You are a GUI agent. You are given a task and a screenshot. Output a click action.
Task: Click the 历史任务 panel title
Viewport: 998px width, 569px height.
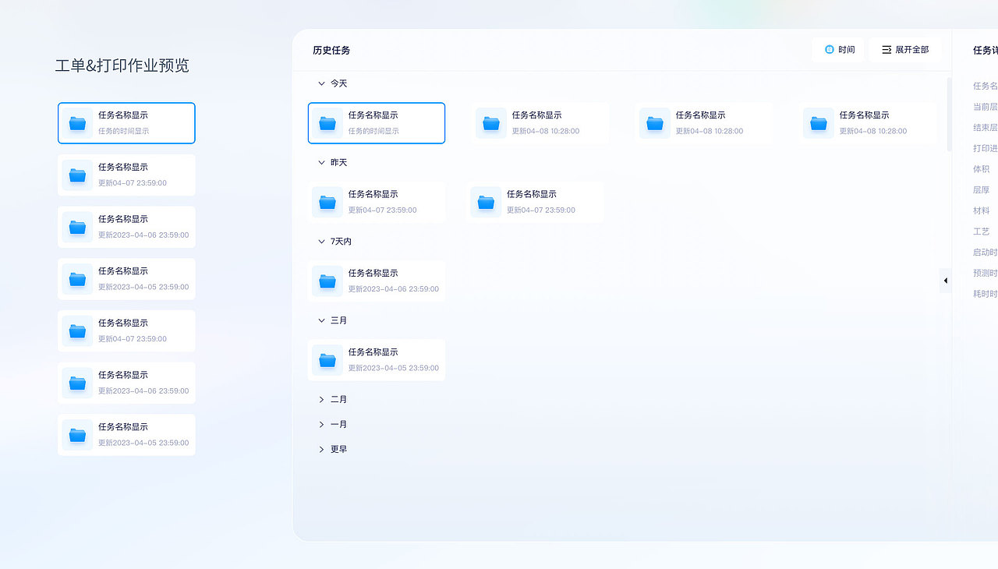click(331, 49)
